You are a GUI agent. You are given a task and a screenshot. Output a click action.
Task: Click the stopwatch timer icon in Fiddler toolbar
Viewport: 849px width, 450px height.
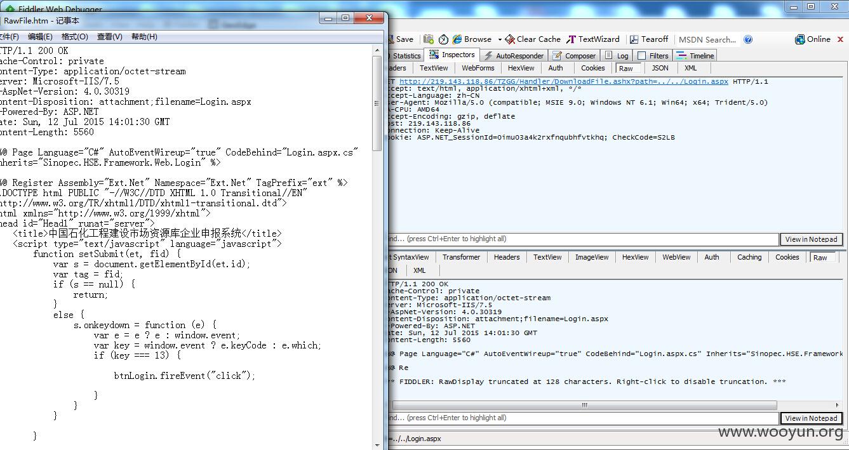443,39
